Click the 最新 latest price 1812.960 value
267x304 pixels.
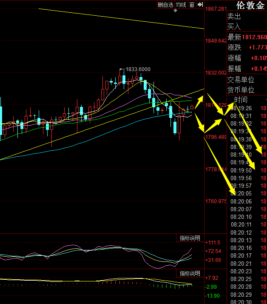254,37
